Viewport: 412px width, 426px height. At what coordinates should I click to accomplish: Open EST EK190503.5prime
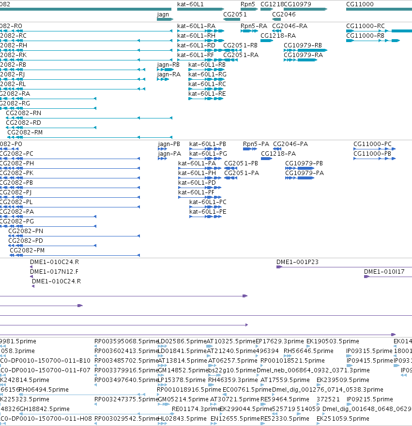[x=308, y=346]
